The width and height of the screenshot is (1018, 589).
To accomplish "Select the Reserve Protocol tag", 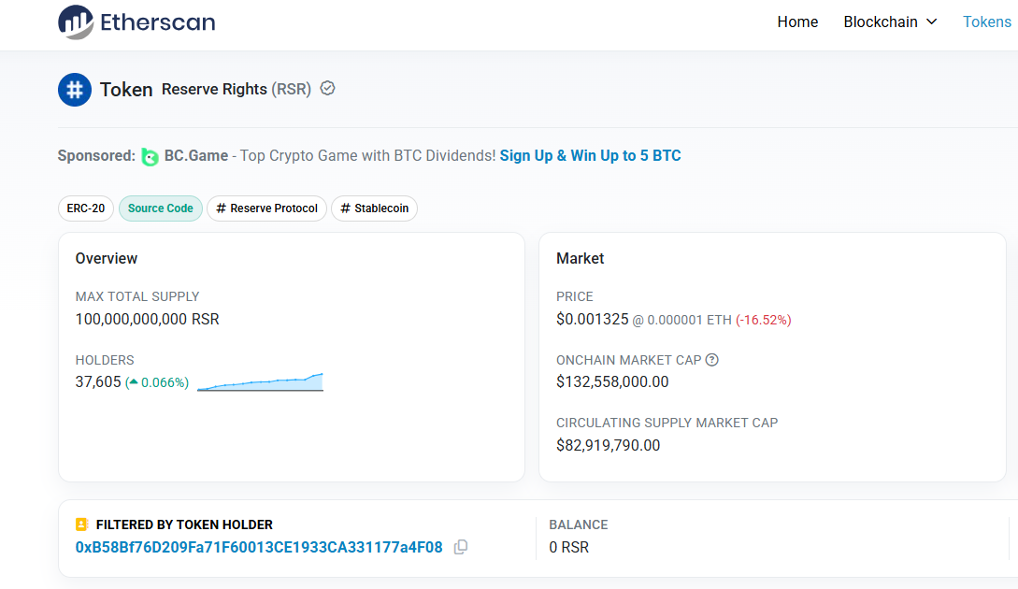I will [266, 208].
